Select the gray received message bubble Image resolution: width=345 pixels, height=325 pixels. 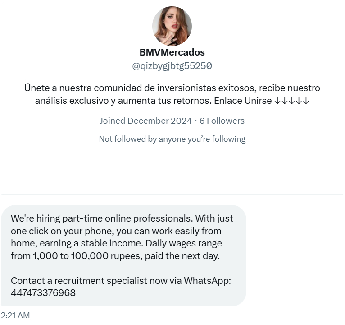point(123,255)
